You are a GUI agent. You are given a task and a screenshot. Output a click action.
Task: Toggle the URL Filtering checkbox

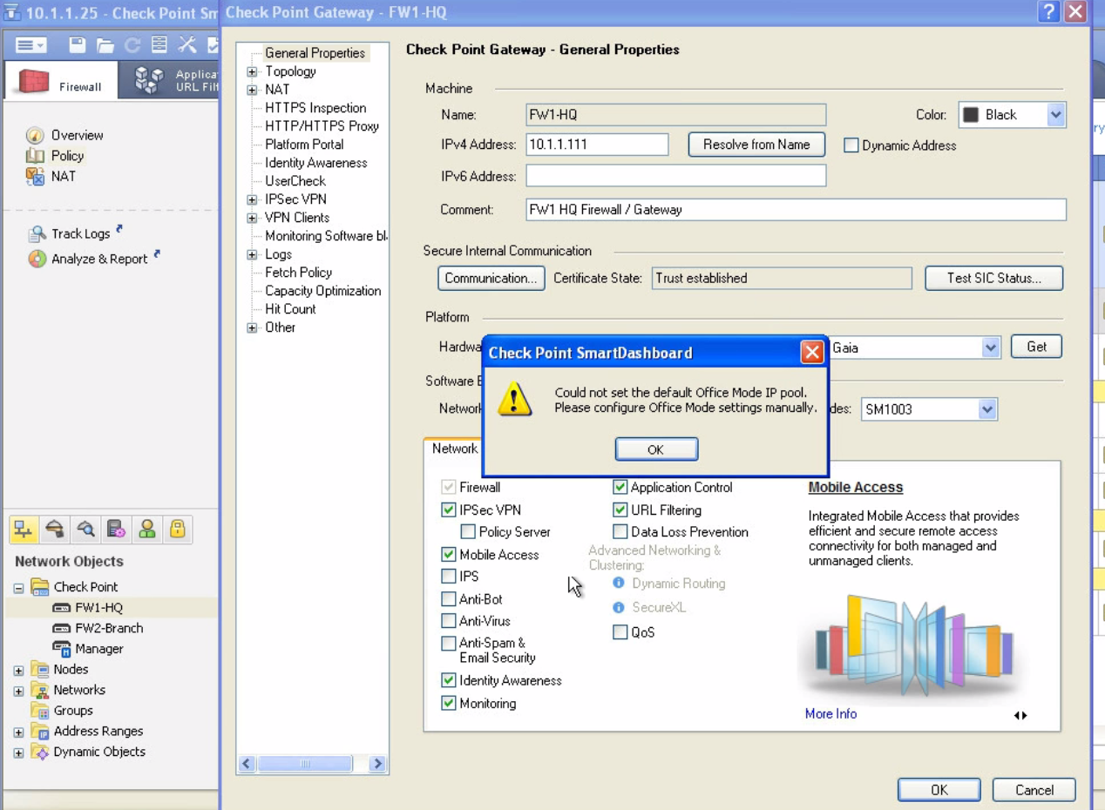[x=620, y=510]
